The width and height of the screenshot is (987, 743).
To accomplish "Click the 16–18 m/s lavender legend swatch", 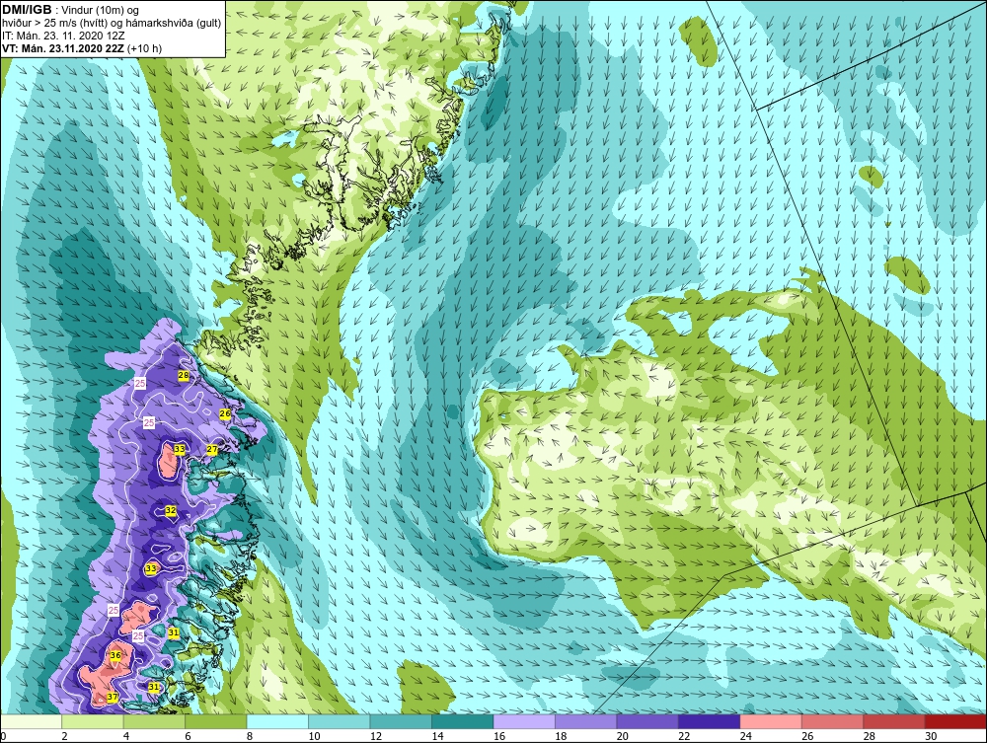I will [x=524, y=721].
